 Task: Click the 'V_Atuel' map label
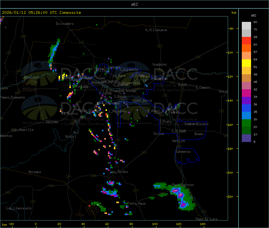click(154, 111)
